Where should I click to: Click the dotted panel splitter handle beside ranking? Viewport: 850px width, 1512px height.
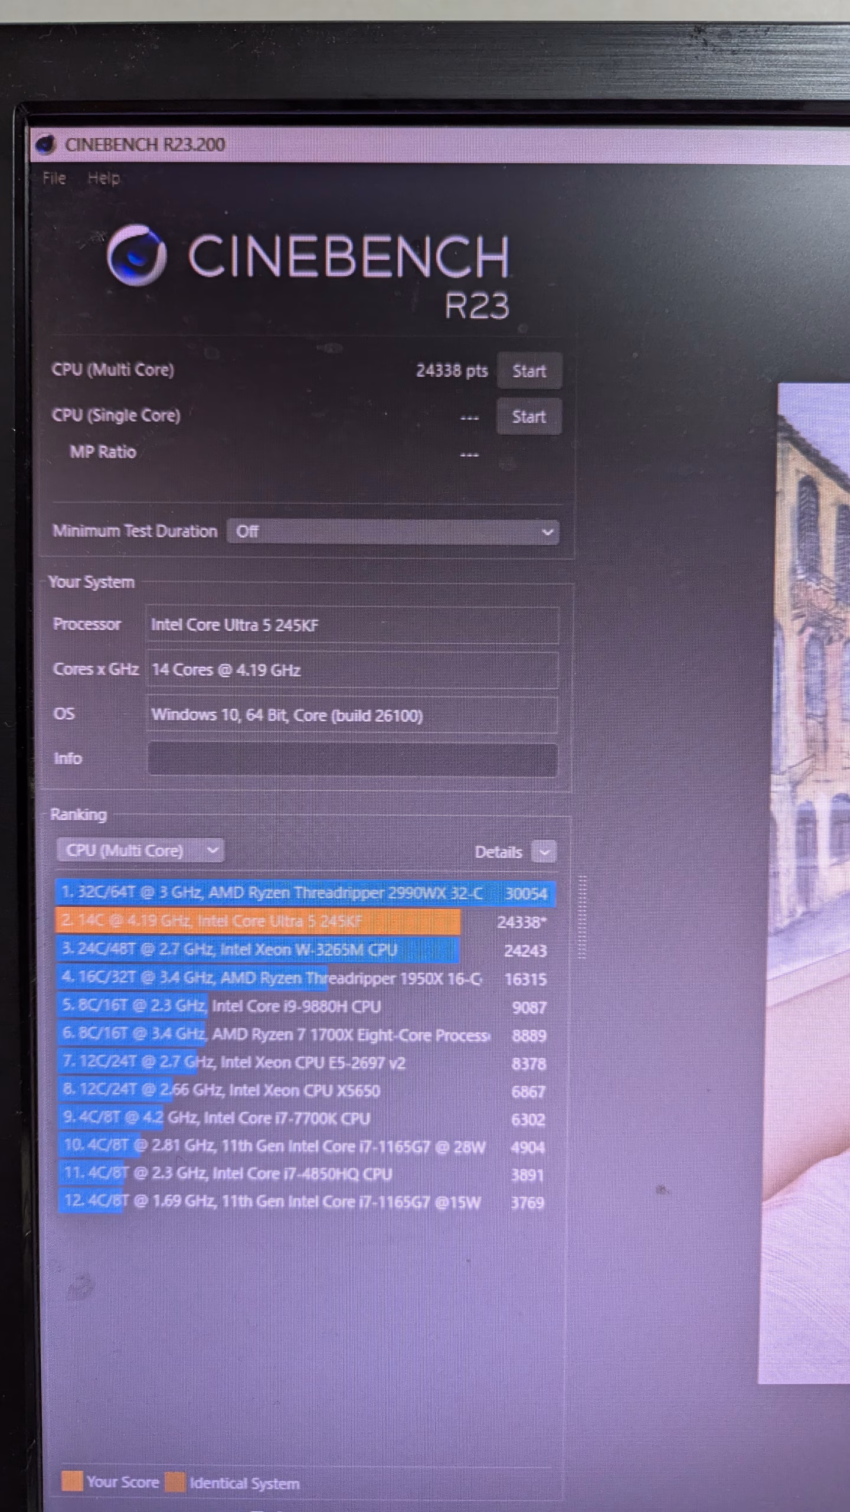click(x=582, y=917)
